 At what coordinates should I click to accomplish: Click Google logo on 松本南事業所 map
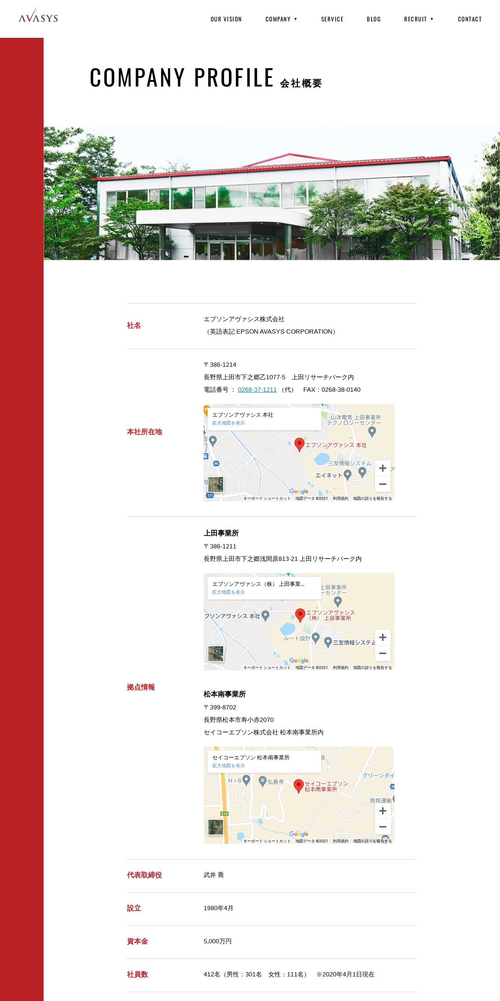click(299, 834)
